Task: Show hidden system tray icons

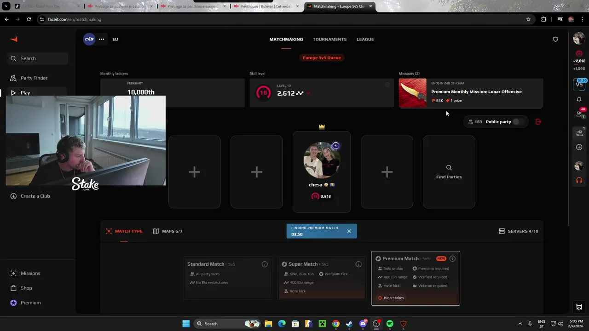Action: pos(520,324)
